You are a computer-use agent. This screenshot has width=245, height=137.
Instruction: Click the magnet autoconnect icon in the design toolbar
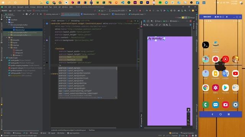coord(147,25)
